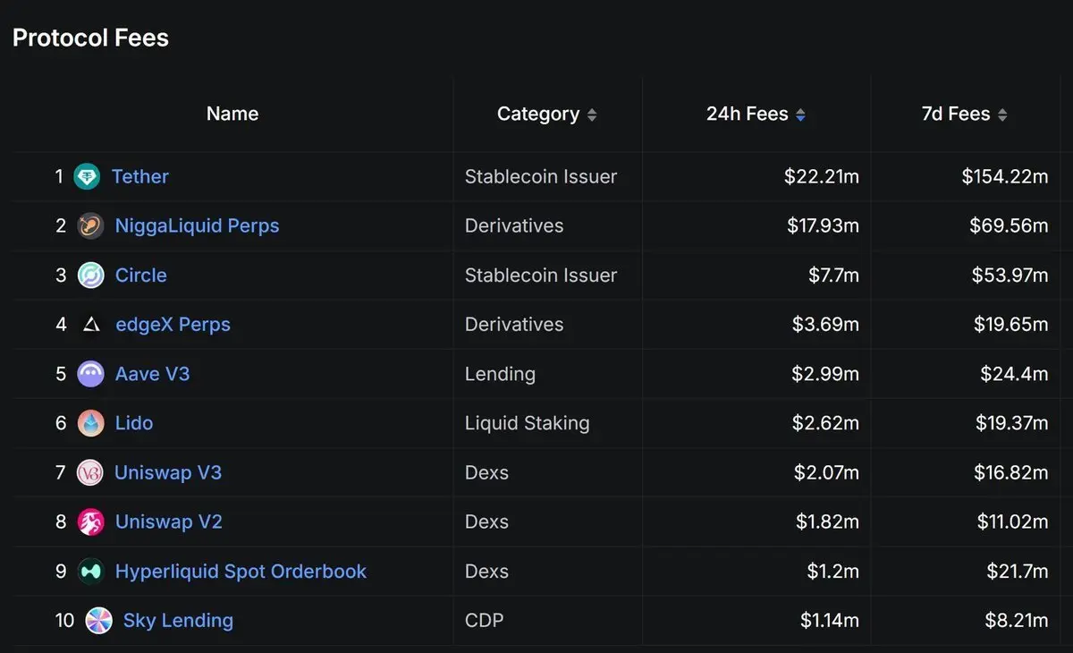Screen dimensions: 1073x653
Task: Click the Aave V3 ghost icon
Action: (90, 374)
